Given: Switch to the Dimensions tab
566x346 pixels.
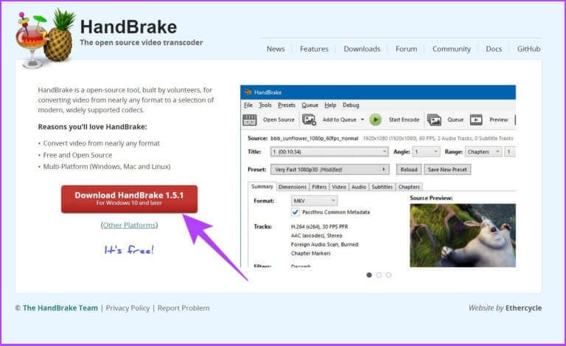Looking at the screenshot, I should pos(293,187).
